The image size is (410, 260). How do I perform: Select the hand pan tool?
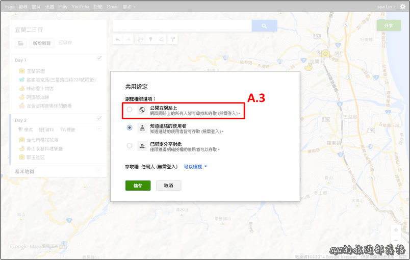tap(140, 39)
